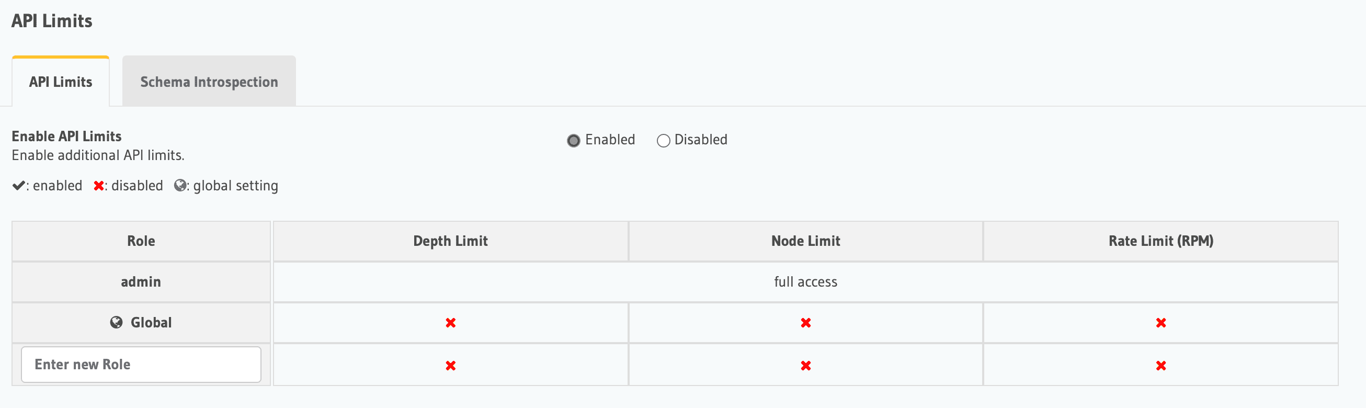Click the Enter new Role input field

[141, 365]
